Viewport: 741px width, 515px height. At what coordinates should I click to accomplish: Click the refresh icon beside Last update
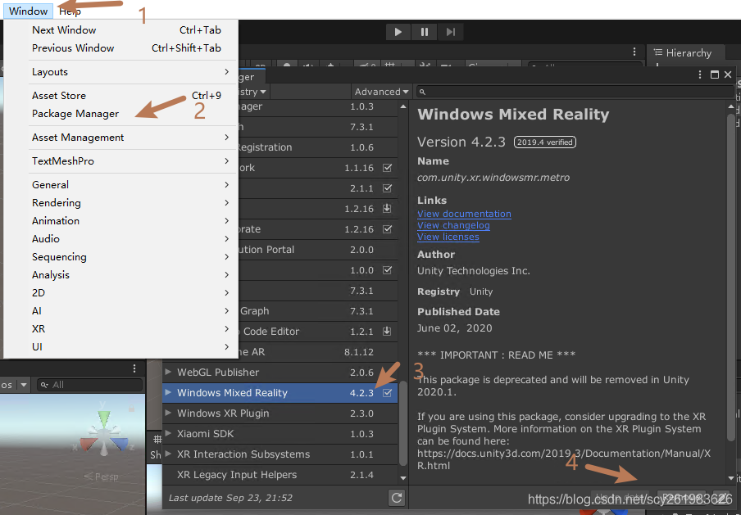pyautogui.click(x=397, y=498)
